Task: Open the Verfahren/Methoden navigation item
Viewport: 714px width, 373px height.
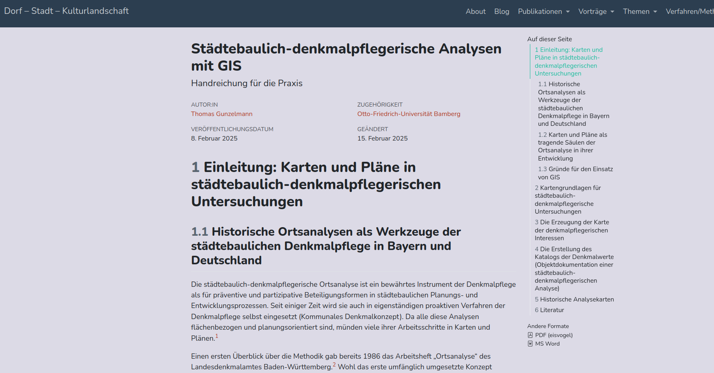Action: [690, 11]
